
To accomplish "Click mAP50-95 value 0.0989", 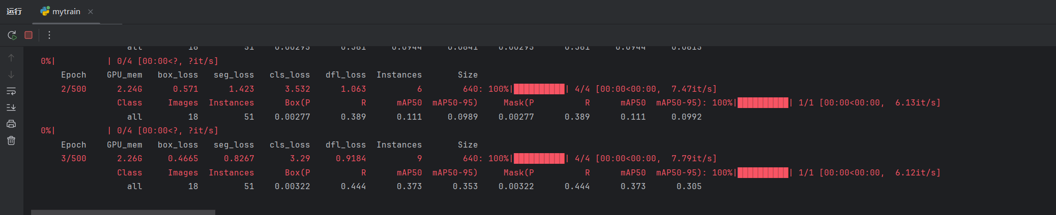I will tap(463, 117).
